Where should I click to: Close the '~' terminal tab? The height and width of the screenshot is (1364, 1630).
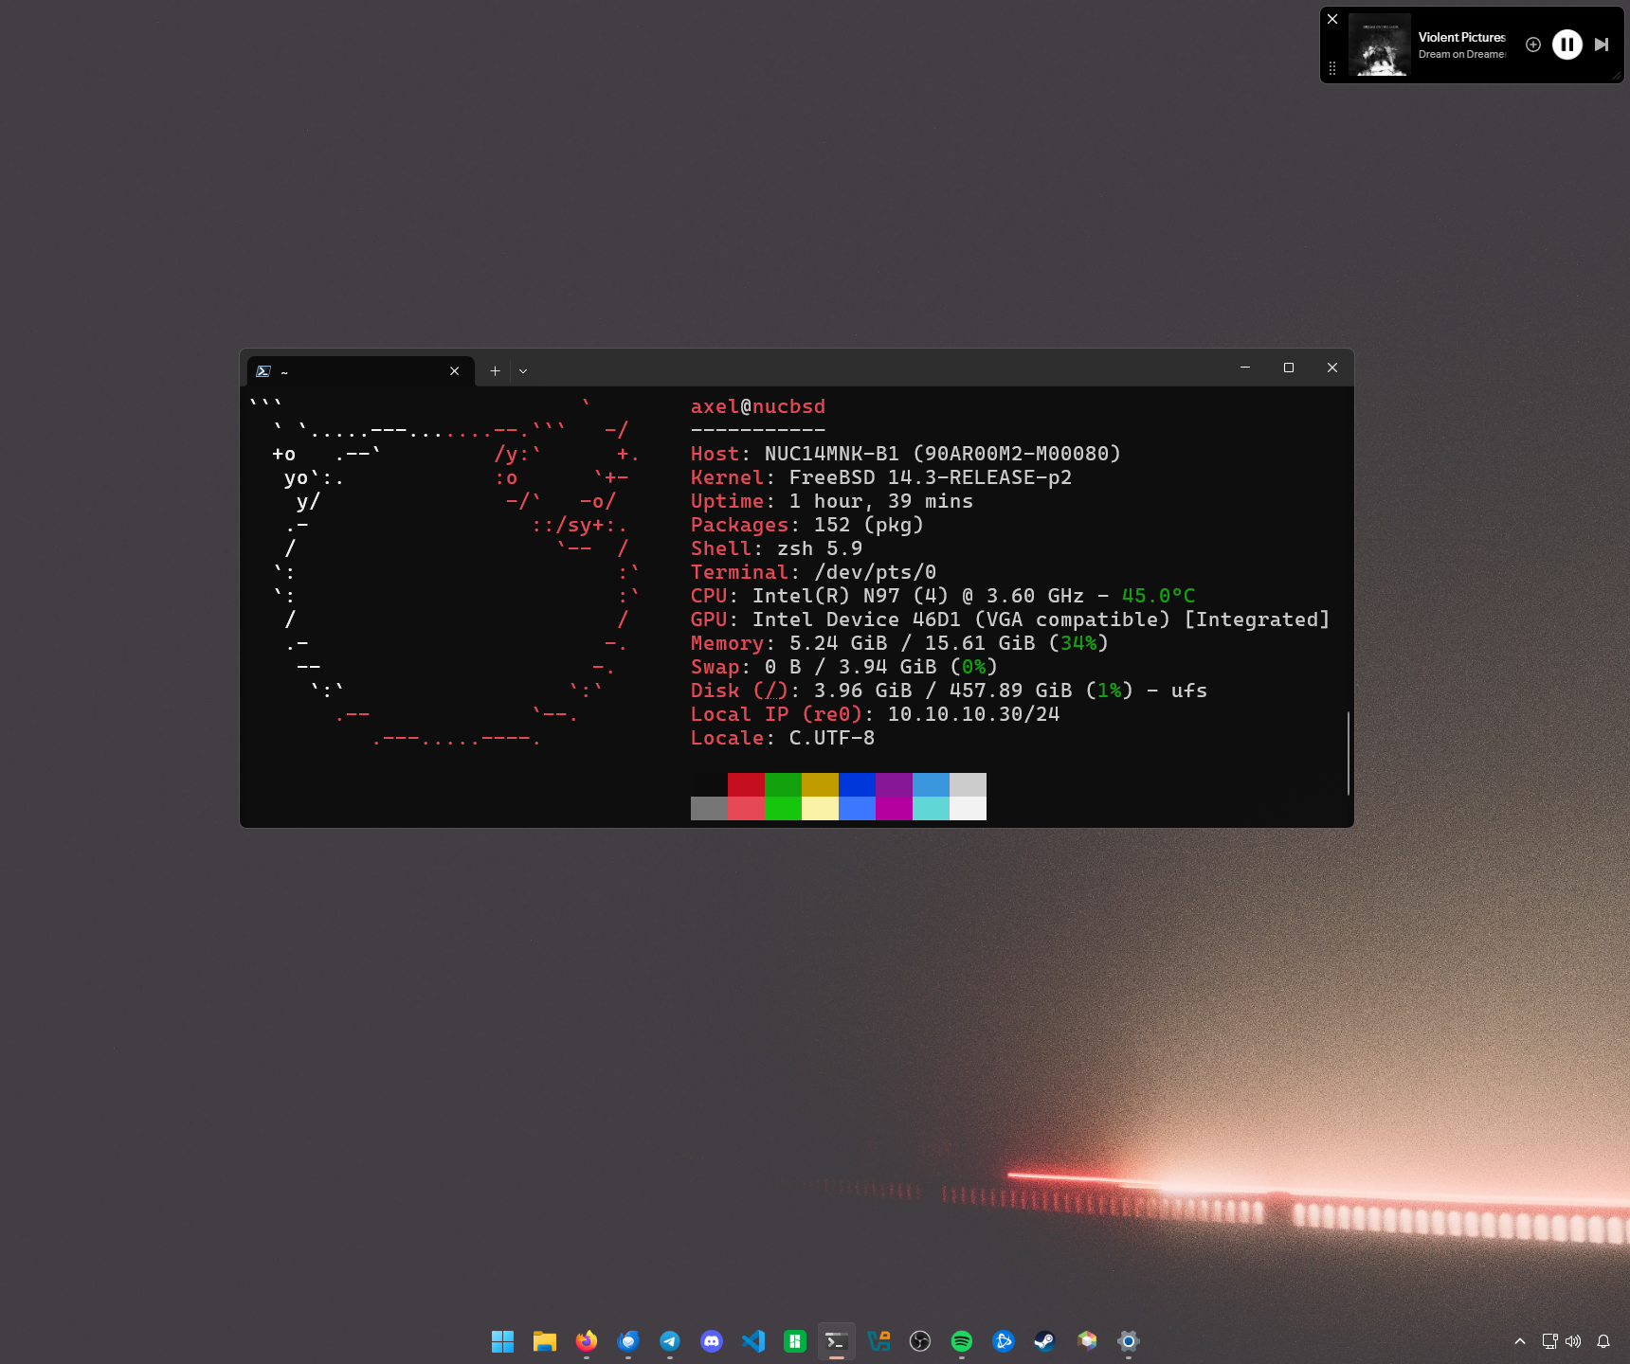[455, 371]
